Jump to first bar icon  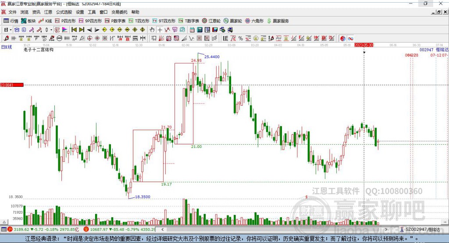pos(74,30)
